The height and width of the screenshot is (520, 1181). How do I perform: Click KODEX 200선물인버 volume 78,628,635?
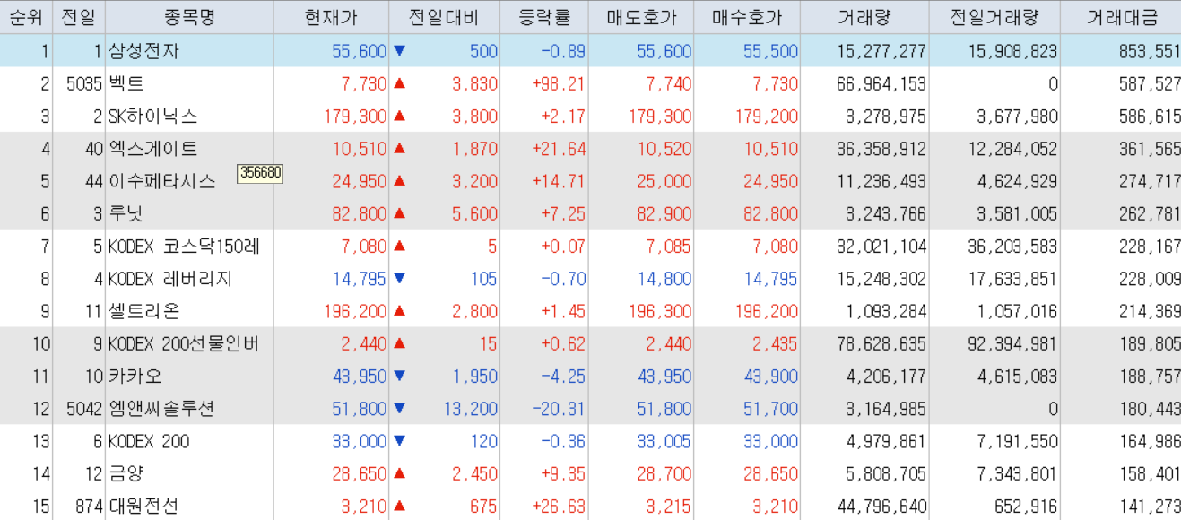(881, 343)
